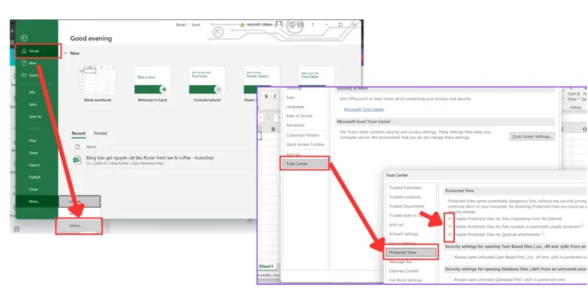Select Ease of Access in Options list

click(x=299, y=116)
